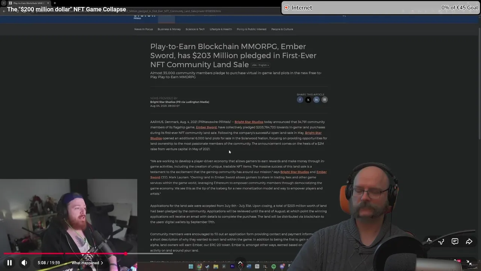Click the 5:08 / 19:59 time display
481x271 pixels.
pyautogui.click(x=48, y=263)
